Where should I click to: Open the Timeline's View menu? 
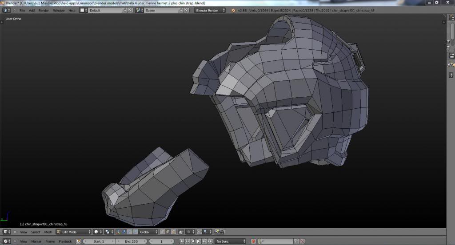[24, 241]
